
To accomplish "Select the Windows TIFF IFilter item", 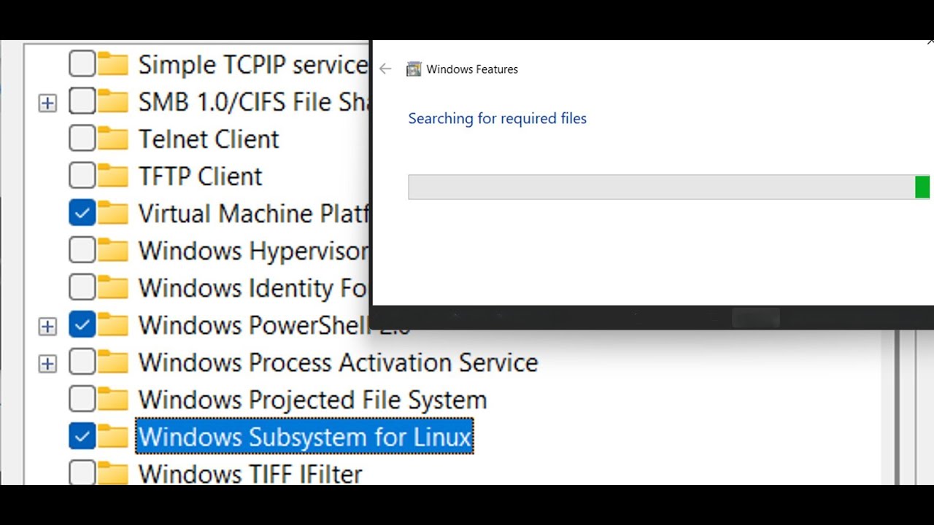I will pyautogui.click(x=250, y=473).
